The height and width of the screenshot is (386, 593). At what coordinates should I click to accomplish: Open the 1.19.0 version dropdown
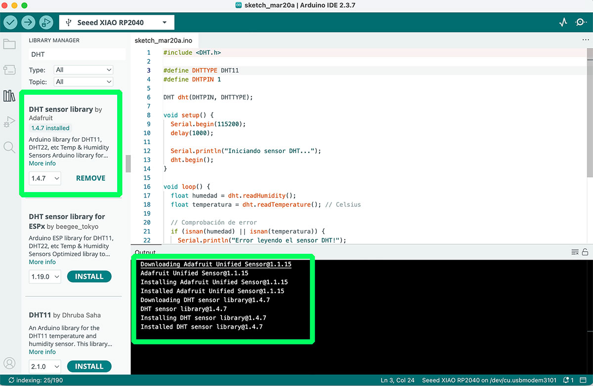45,277
